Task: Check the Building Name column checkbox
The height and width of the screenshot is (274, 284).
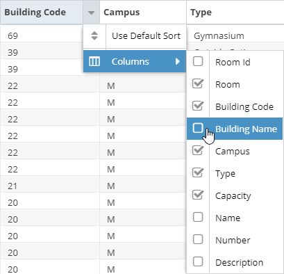Action: tap(198, 128)
